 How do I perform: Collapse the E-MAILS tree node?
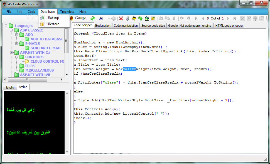point(17,44)
